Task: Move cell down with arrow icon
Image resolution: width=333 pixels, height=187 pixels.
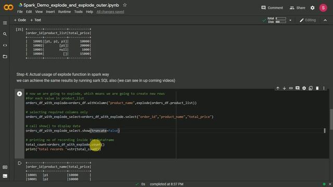Action: (284, 88)
